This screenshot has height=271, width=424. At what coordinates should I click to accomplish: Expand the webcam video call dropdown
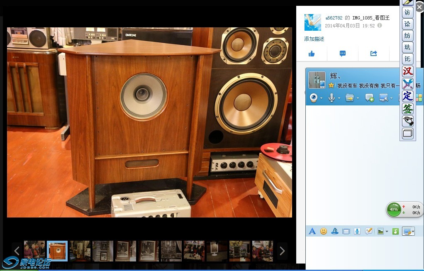click(x=322, y=98)
